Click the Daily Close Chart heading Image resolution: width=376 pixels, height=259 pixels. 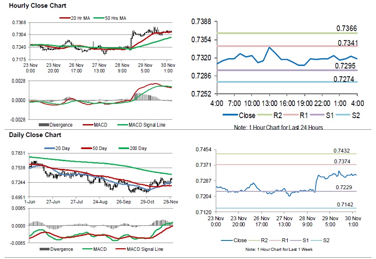pos(35,135)
